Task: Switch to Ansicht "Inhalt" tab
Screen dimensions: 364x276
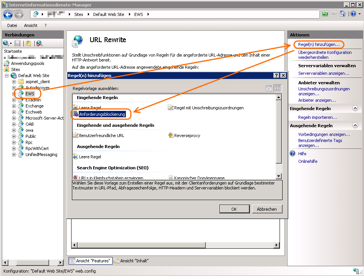Action: (134, 261)
